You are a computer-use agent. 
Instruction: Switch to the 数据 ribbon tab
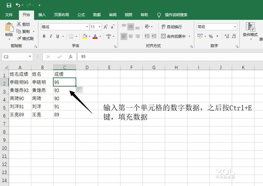point(97,15)
